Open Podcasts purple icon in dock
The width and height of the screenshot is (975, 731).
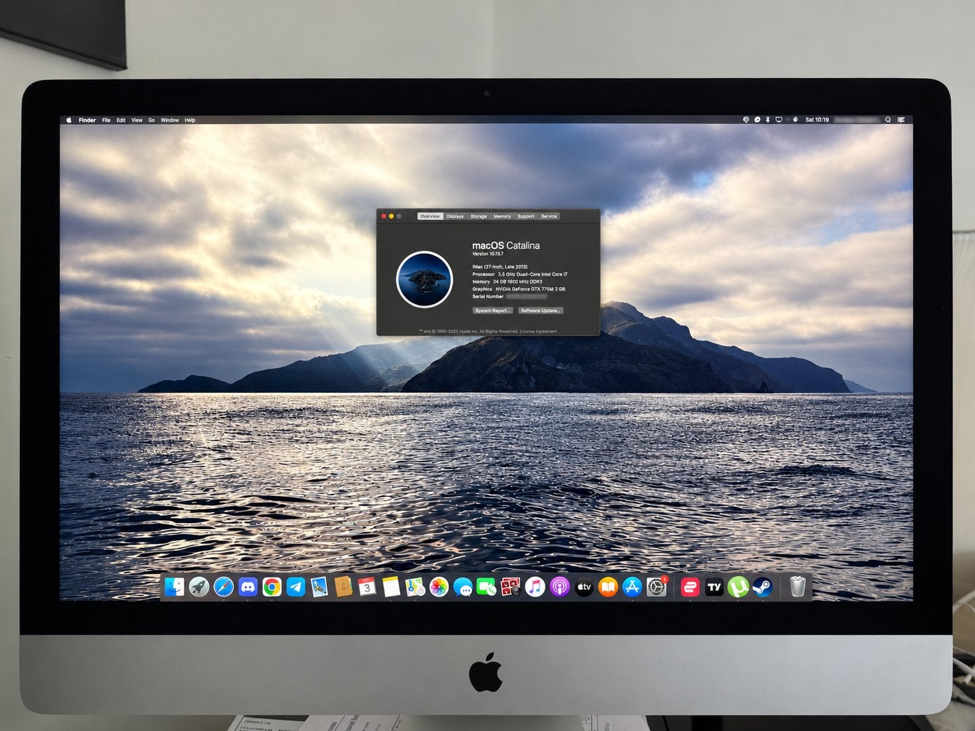pyautogui.click(x=560, y=587)
